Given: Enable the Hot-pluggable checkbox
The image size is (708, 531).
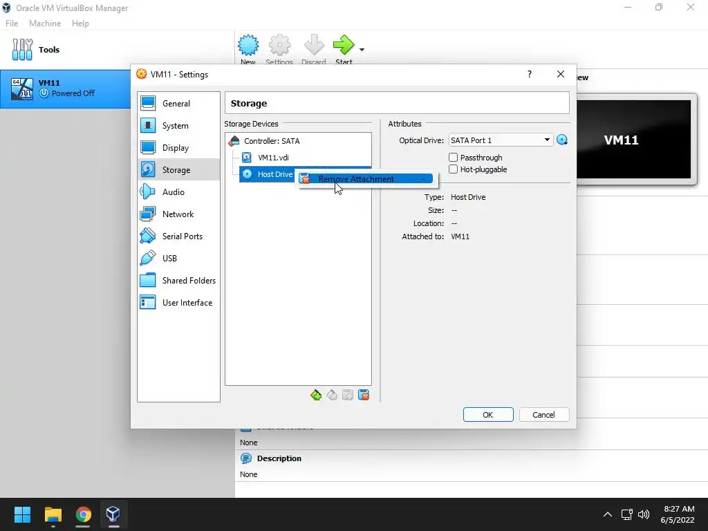Looking at the screenshot, I should (454, 169).
